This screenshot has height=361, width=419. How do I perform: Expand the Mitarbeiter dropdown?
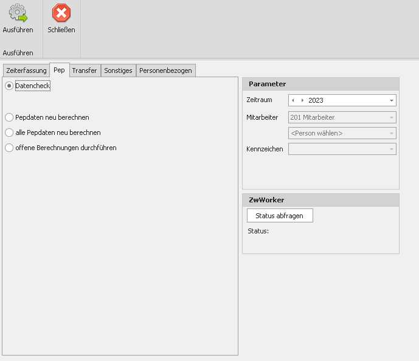(391, 117)
